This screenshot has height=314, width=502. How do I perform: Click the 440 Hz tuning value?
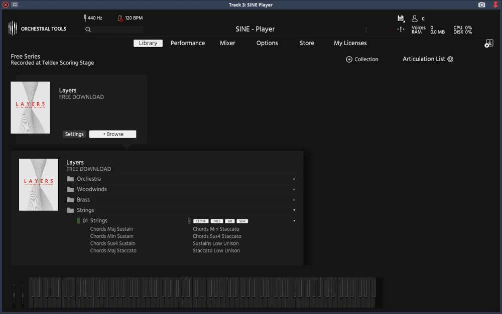point(95,18)
